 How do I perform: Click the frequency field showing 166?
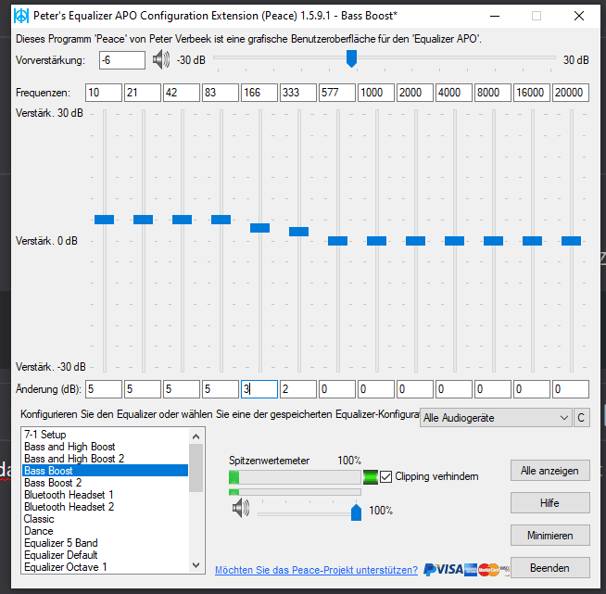259,93
